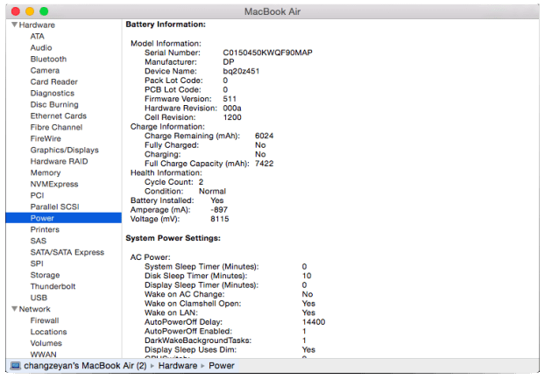This screenshot has height=379, width=545.
Task: Click the Manufacturer value DP
Action: coord(229,62)
